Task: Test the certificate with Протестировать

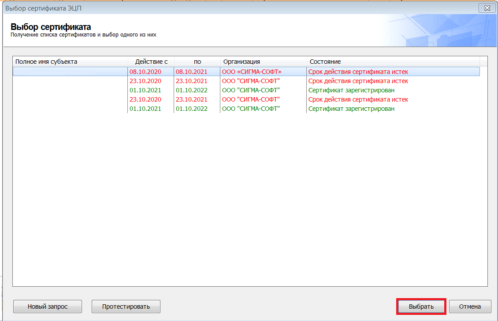Action: (126, 306)
